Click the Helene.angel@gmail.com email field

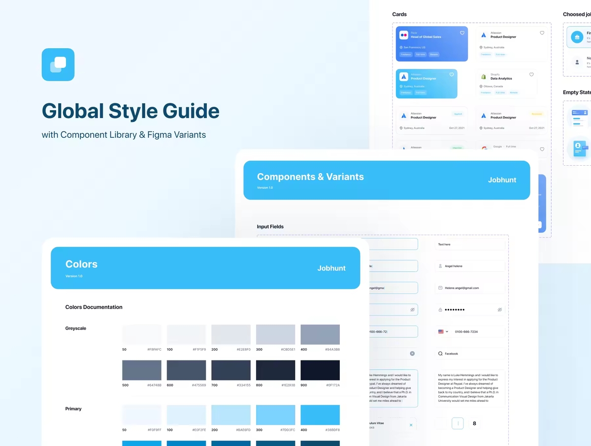coord(470,288)
